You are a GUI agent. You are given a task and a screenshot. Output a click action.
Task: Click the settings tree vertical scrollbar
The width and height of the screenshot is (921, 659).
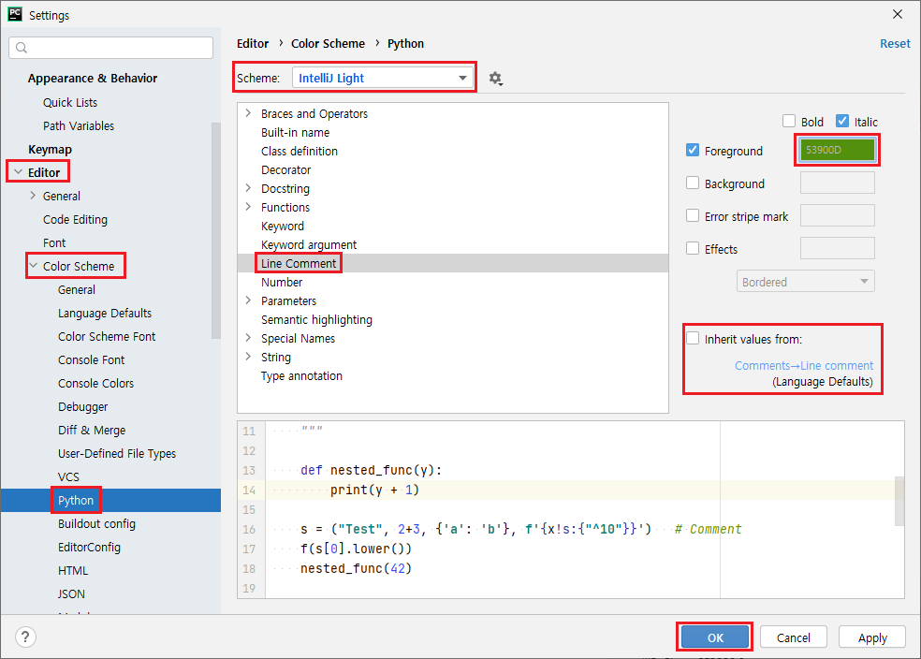point(216,230)
